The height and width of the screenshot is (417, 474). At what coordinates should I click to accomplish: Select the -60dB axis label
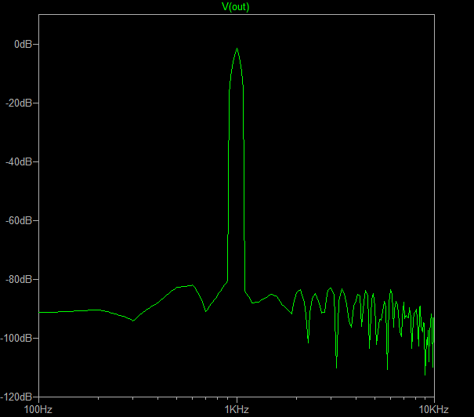pos(19,221)
